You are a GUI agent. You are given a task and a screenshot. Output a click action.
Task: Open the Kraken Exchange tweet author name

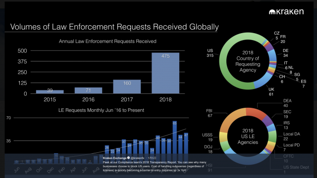114,158
